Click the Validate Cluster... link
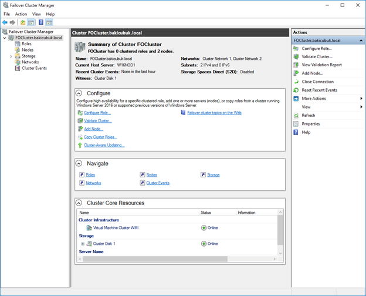 coord(98,121)
